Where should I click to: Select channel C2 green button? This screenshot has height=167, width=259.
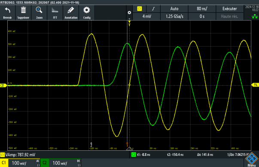pyautogui.click(x=44, y=163)
